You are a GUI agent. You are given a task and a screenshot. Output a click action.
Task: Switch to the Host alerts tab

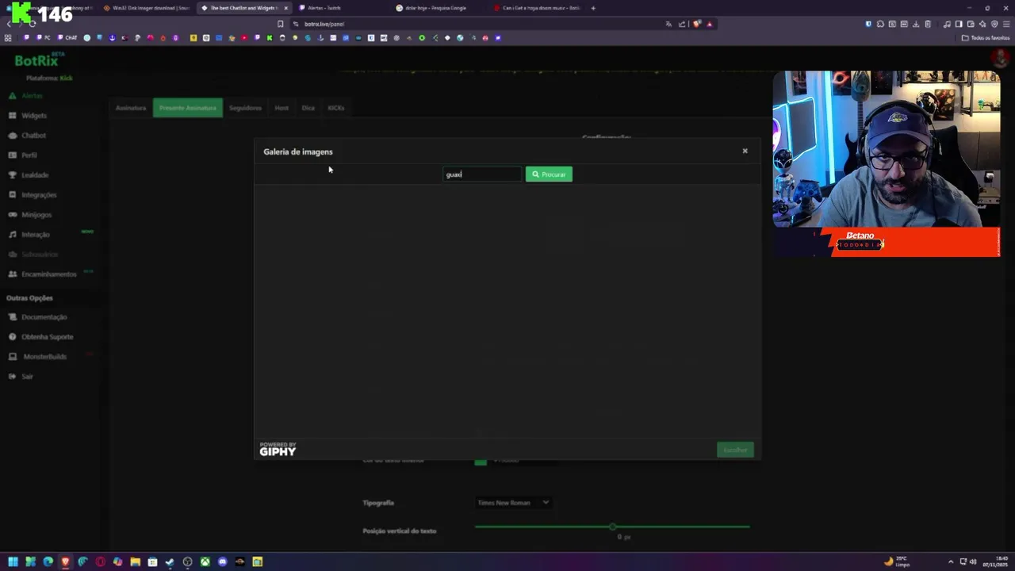pyautogui.click(x=282, y=108)
